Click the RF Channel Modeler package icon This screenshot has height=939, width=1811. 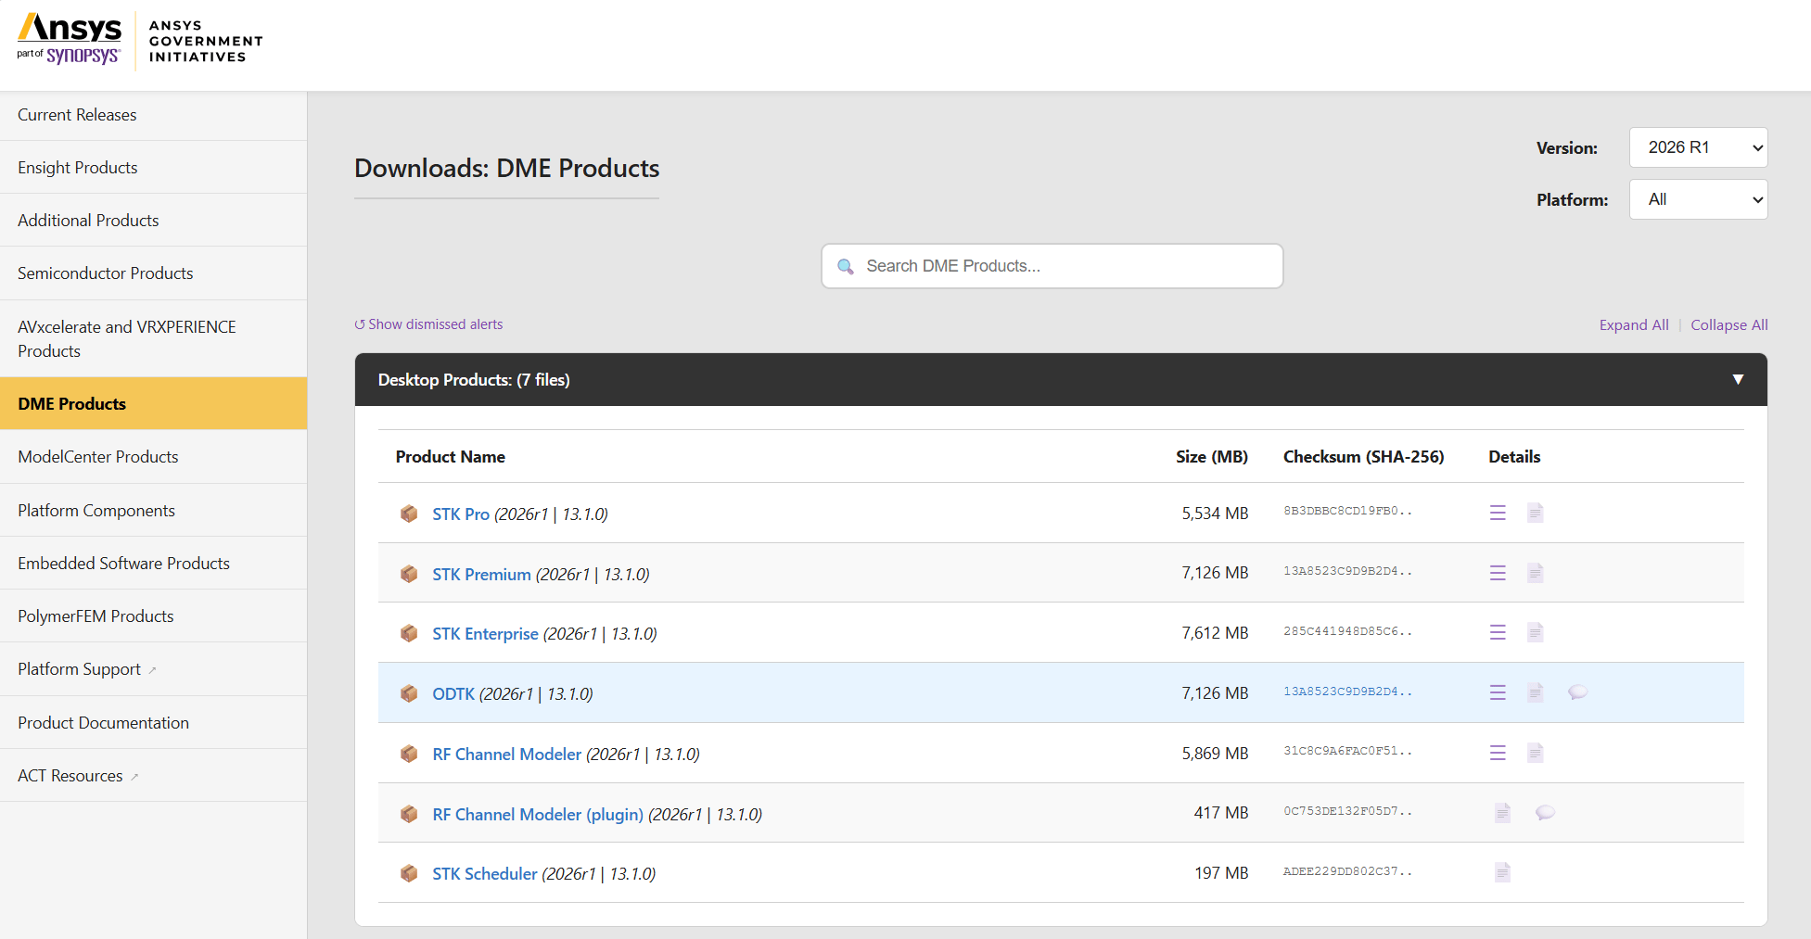click(409, 754)
